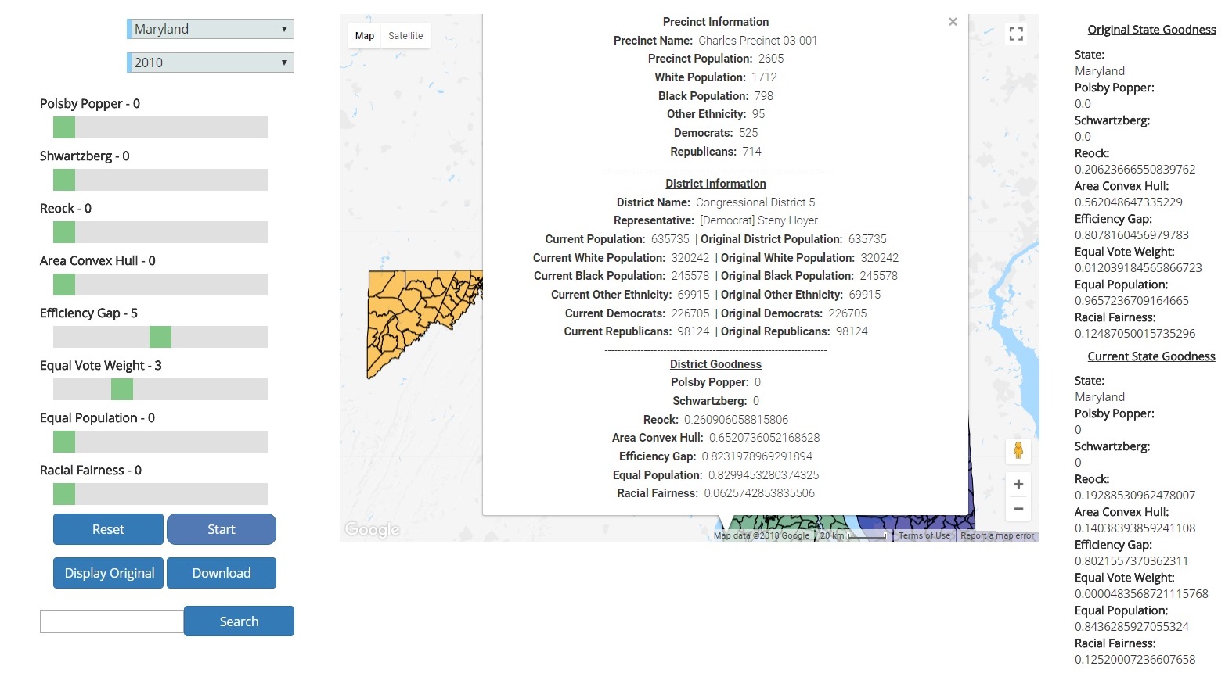Focus the search text input field
This screenshot has width=1225, height=673.
pyautogui.click(x=112, y=621)
